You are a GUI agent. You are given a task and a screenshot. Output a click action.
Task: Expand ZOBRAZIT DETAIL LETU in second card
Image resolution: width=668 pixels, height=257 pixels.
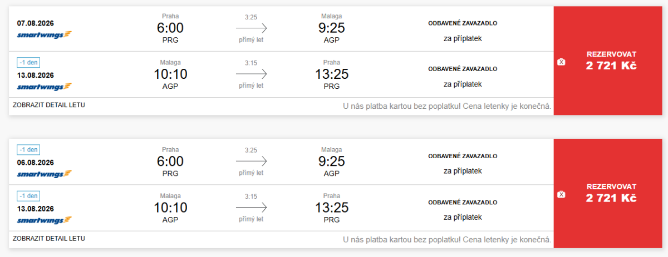48,238
